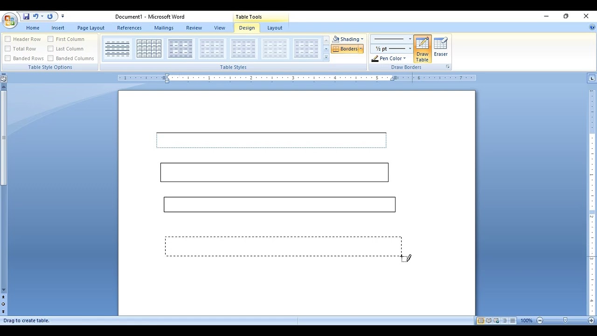Expand the full Table Styles gallery
Image resolution: width=597 pixels, height=336 pixels.
coord(326,57)
